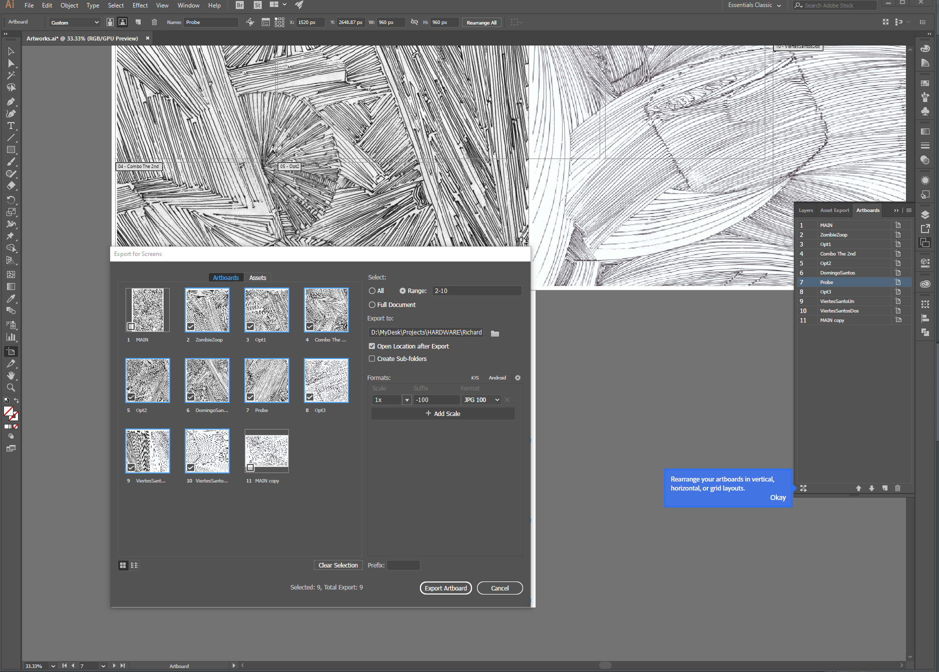Image resolution: width=939 pixels, height=672 pixels.
Task: Open the JPG 100 format dropdown
Action: (482, 400)
